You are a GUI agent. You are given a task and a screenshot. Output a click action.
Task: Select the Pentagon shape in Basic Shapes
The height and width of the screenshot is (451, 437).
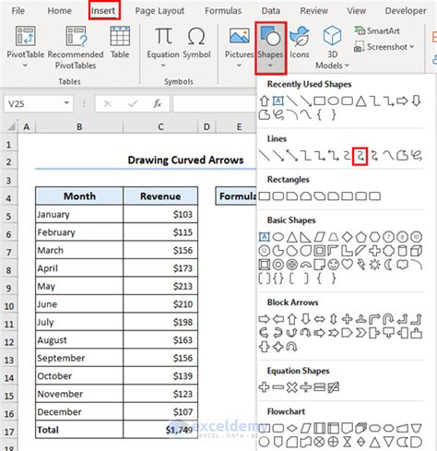pos(361,237)
